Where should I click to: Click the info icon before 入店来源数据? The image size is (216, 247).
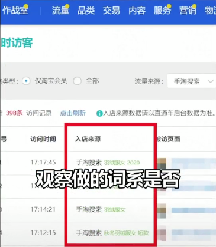tap(99, 113)
